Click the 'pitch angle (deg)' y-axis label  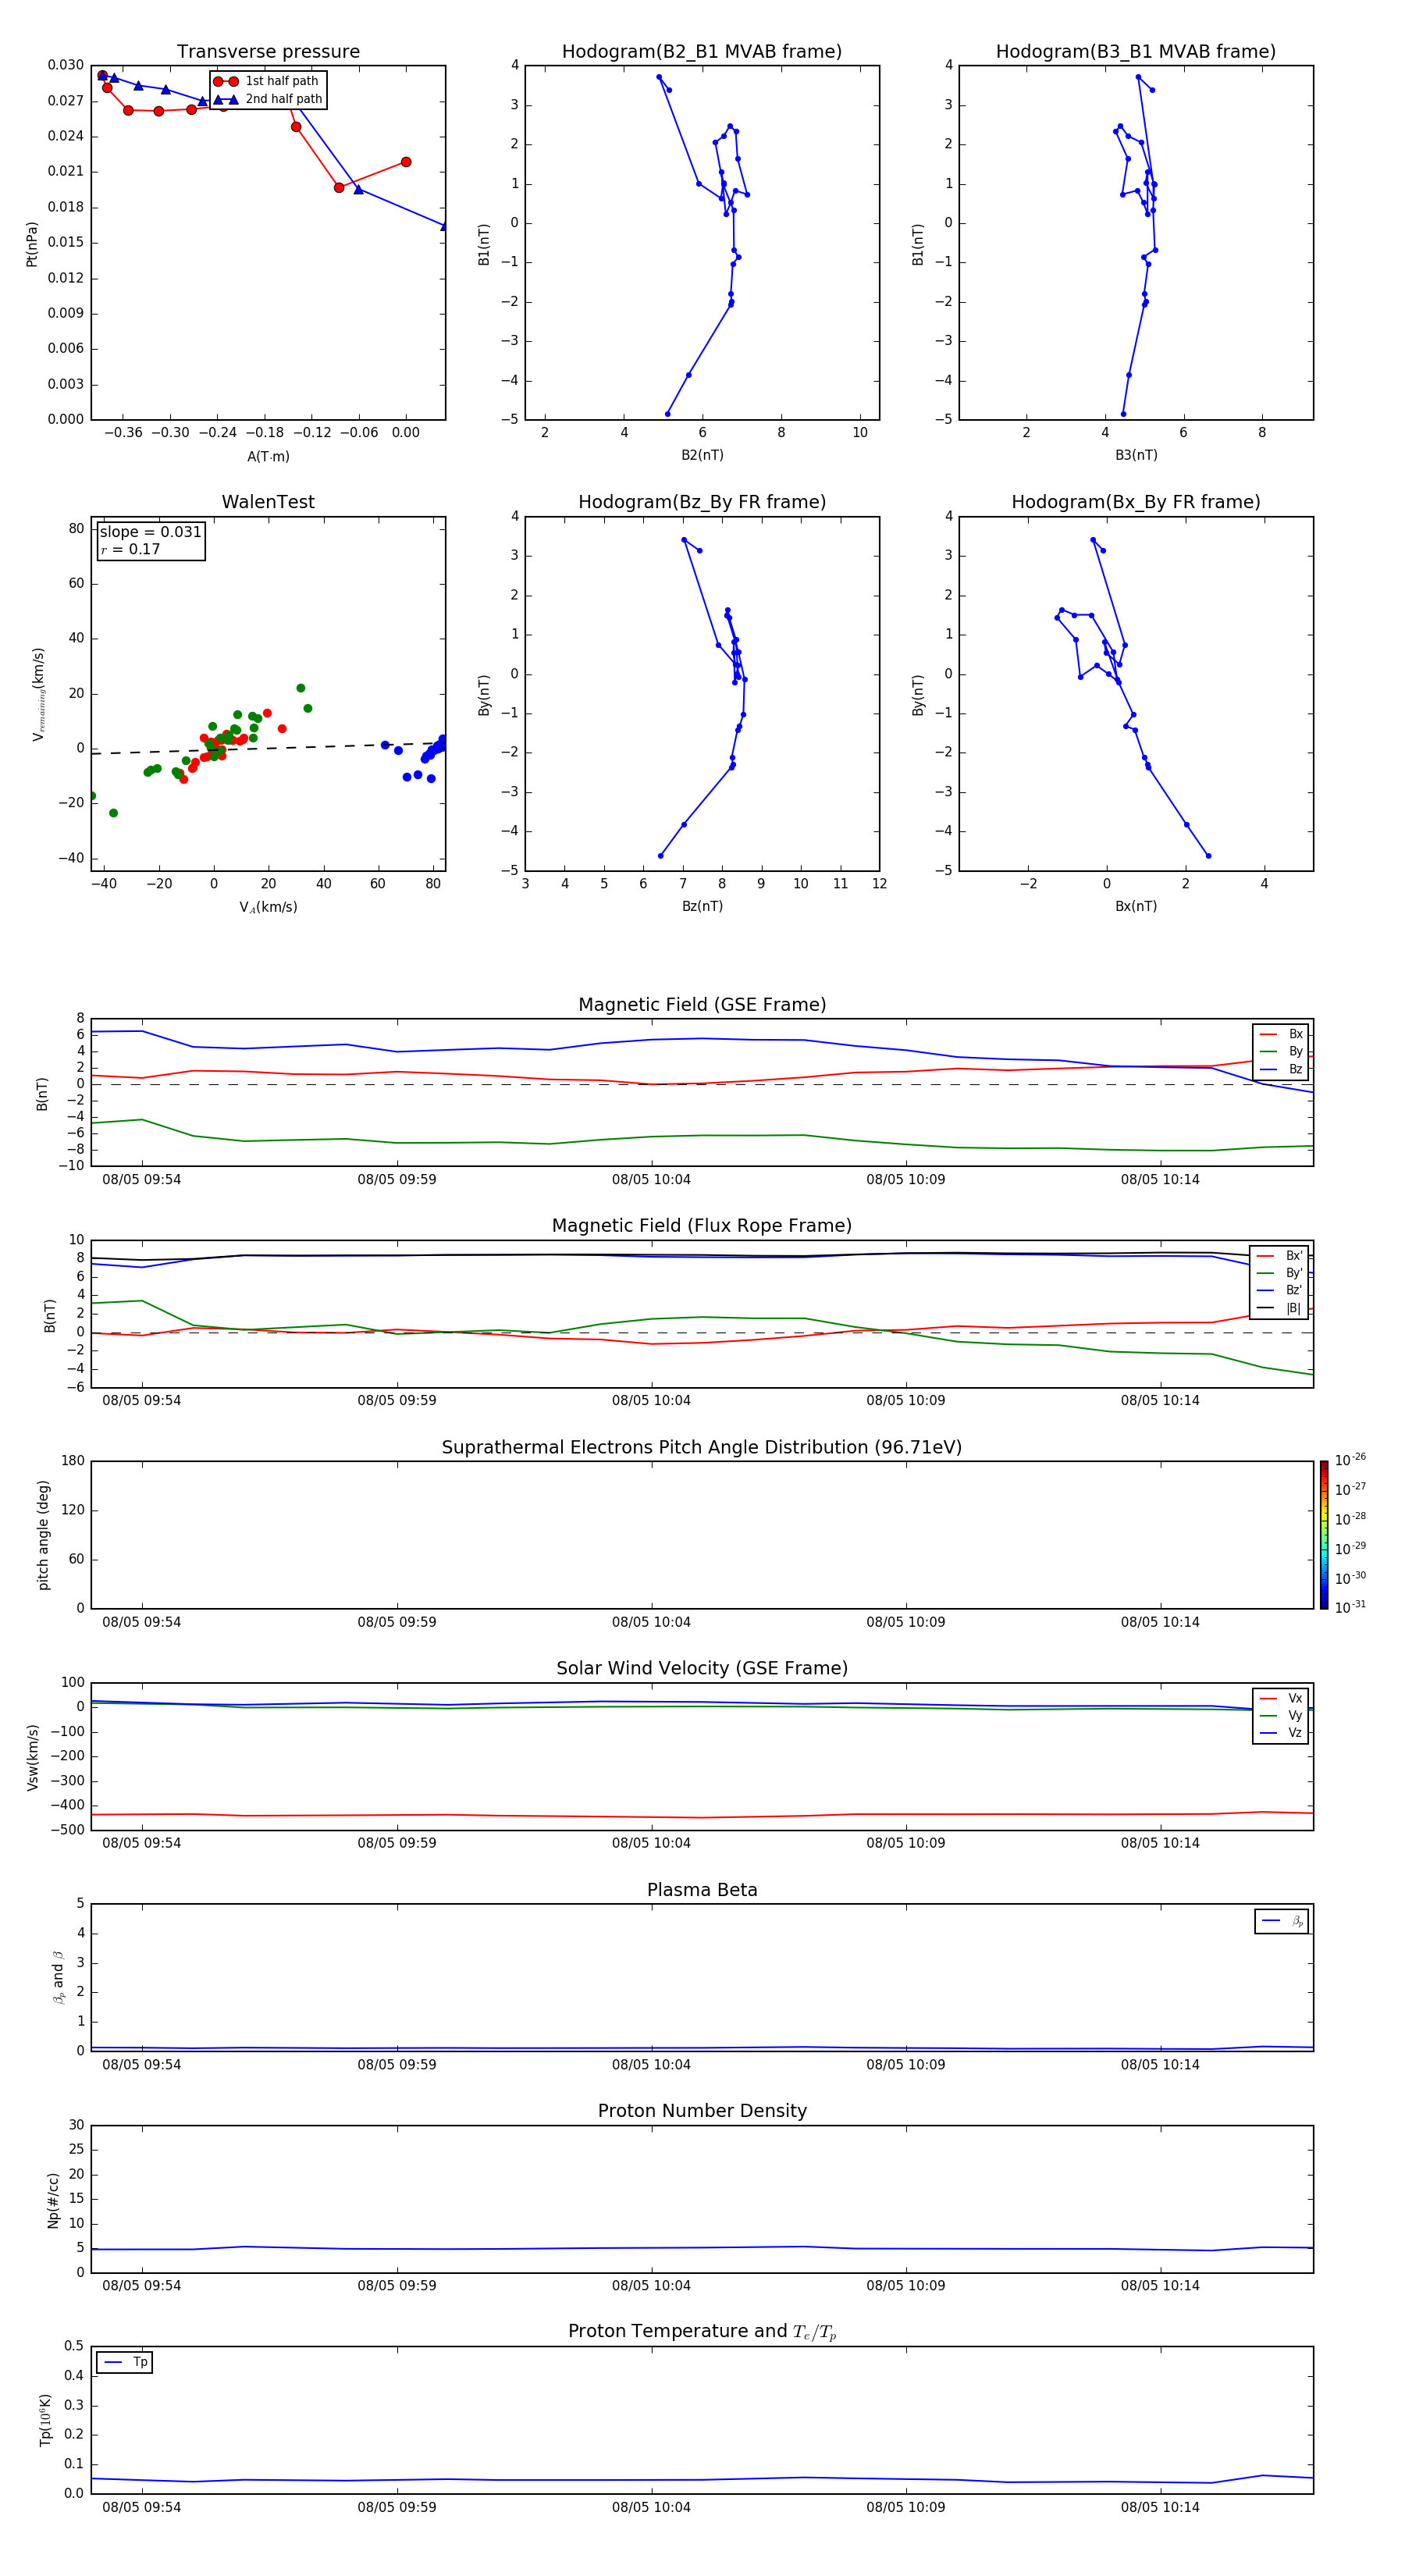tap(43, 1535)
